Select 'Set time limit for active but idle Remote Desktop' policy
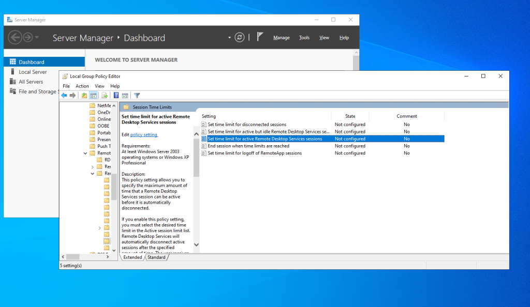 point(269,132)
